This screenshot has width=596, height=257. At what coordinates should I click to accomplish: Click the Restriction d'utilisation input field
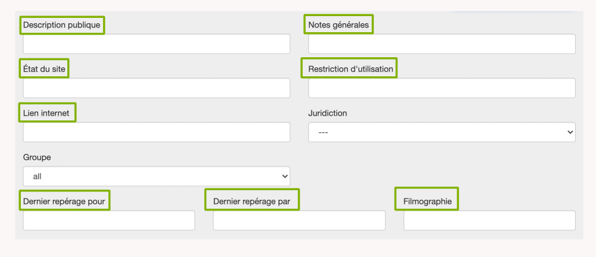pos(442,88)
